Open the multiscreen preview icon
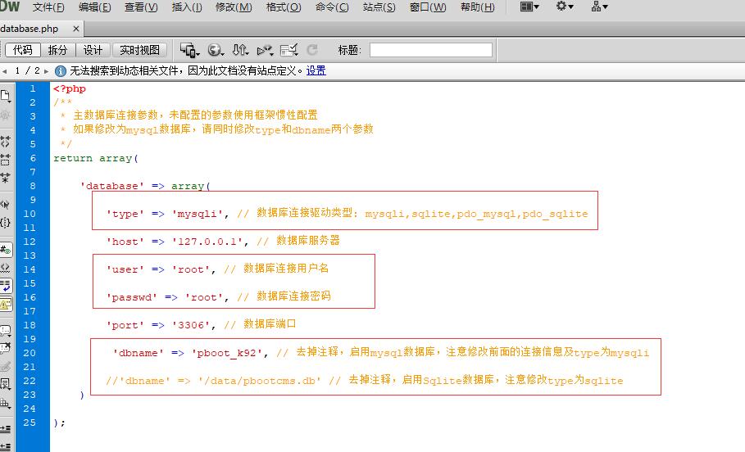Viewport: 745px width, 452px height. pos(189,50)
